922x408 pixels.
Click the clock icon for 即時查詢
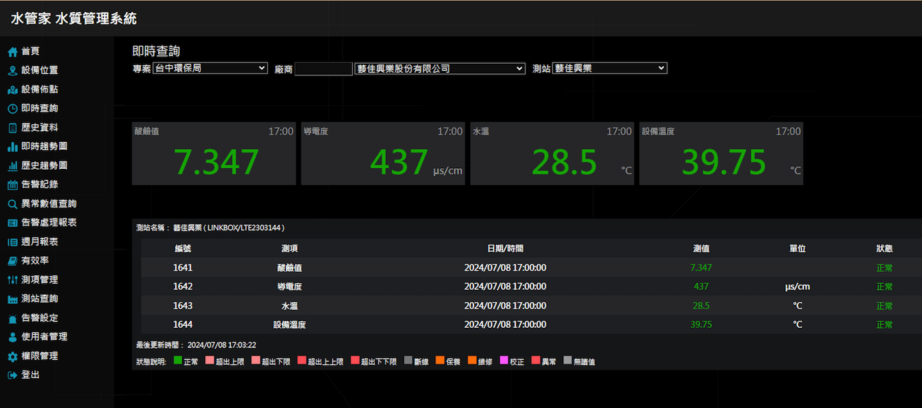(13, 108)
